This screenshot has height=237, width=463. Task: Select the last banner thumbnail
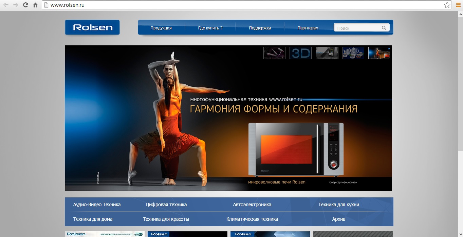379,53
